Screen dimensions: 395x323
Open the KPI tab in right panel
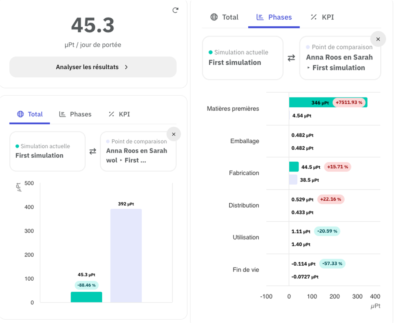click(x=322, y=17)
